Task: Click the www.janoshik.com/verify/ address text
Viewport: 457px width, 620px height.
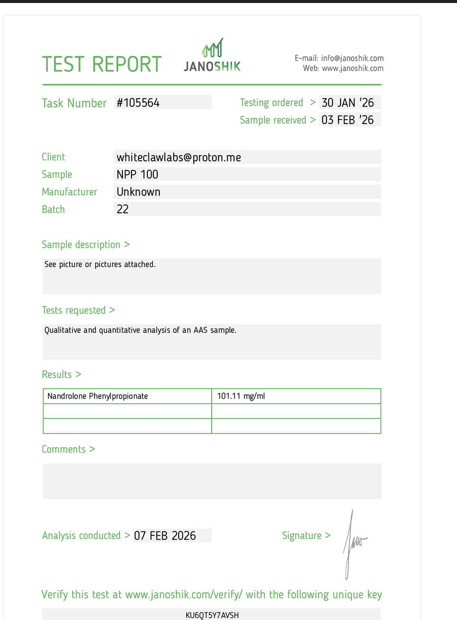Action: (x=184, y=595)
